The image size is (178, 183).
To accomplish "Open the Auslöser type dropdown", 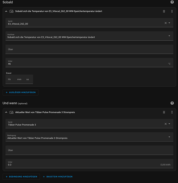I will click(x=89, y=36).
